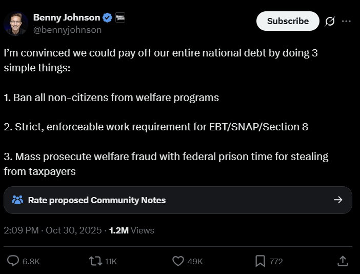Click the repost arrows icon

tap(95, 261)
